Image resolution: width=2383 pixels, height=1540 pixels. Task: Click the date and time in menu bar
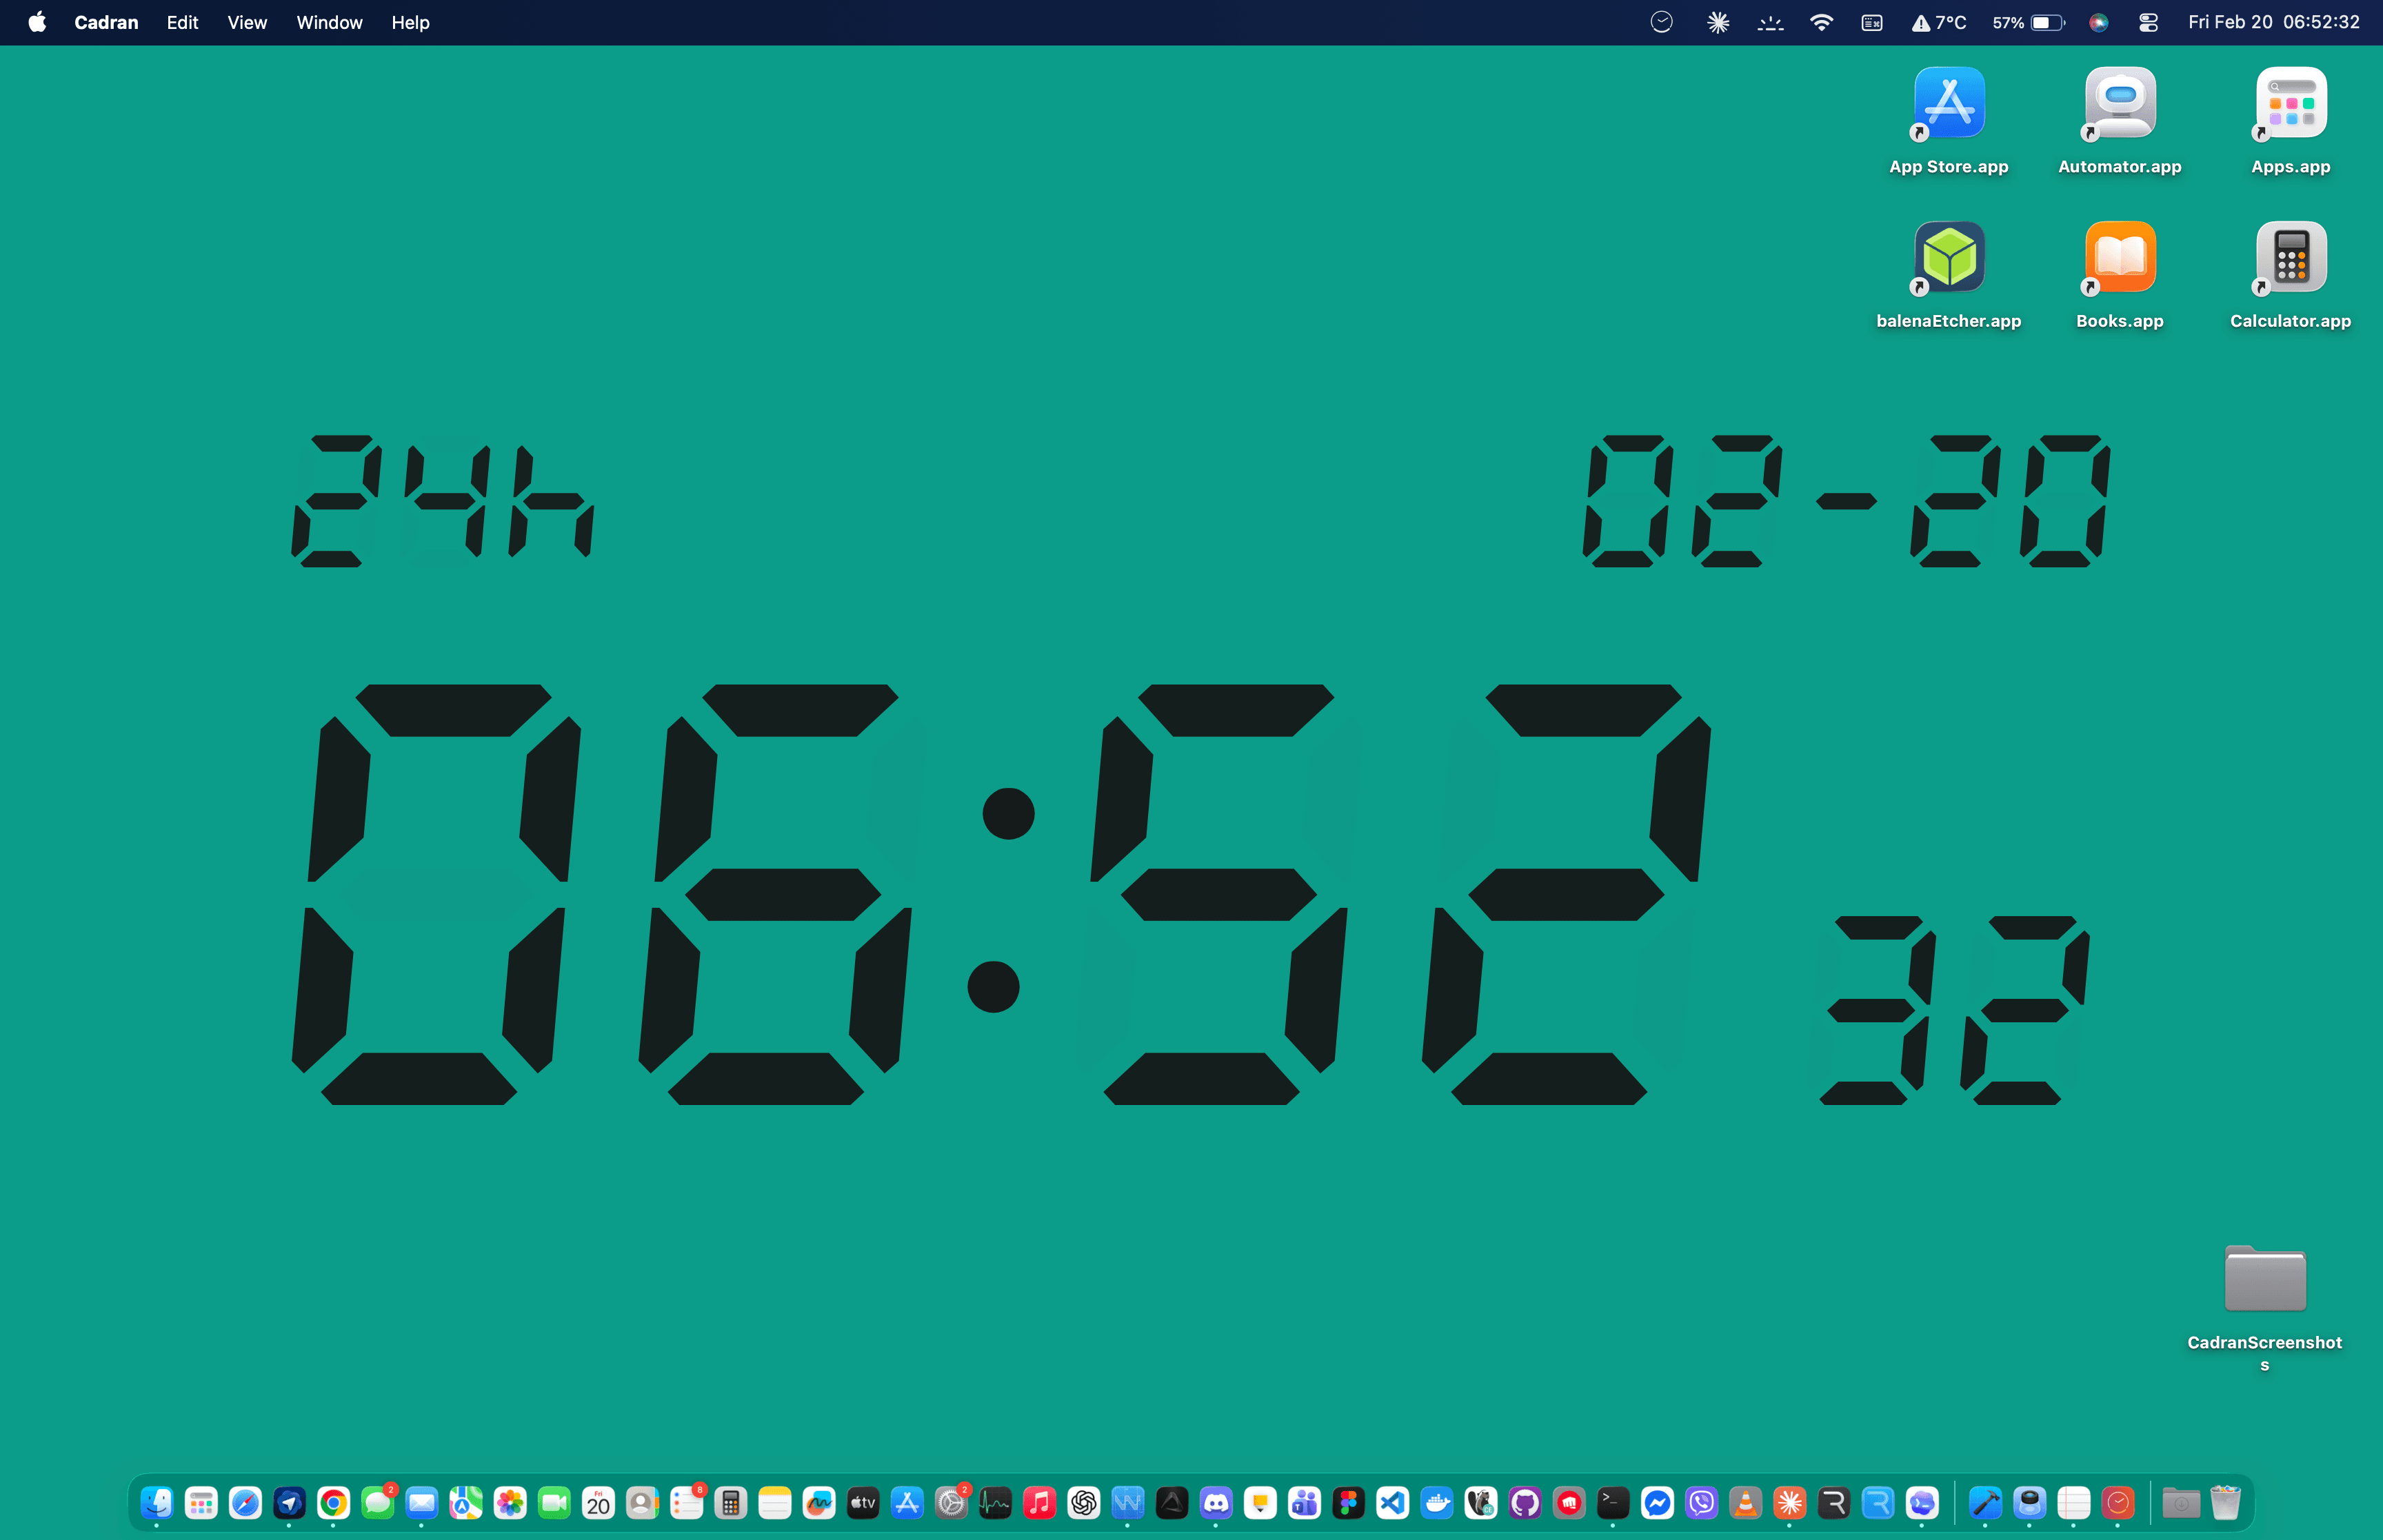coord(2273,22)
